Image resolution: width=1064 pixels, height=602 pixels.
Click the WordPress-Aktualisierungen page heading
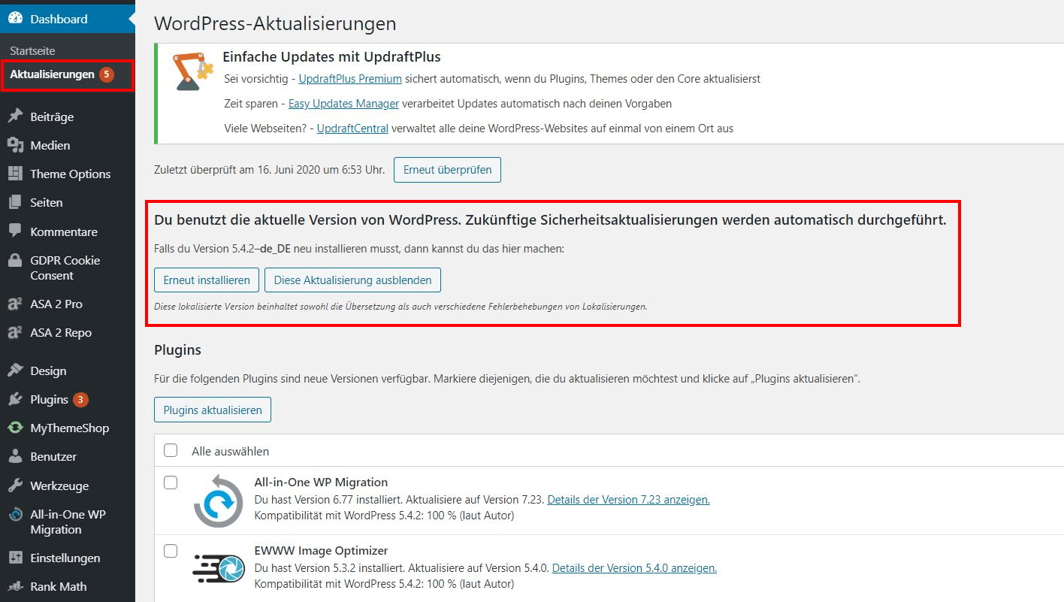[x=275, y=23]
